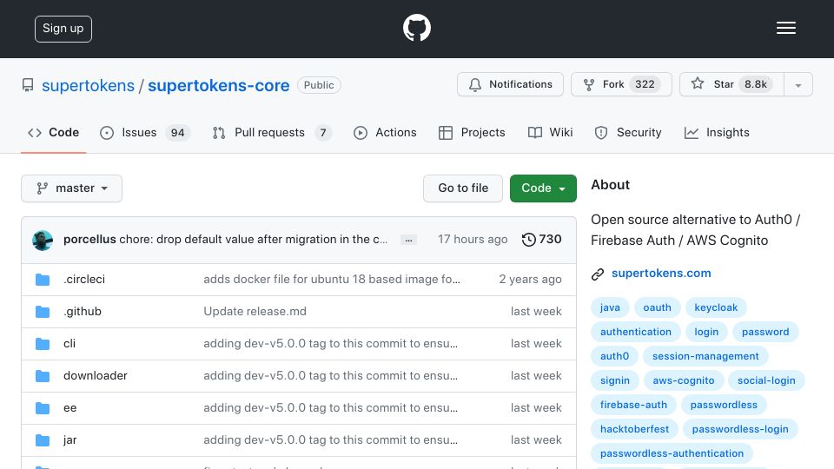Select the passwordless topic tag
Image resolution: width=834 pixels, height=469 pixels.
point(724,405)
